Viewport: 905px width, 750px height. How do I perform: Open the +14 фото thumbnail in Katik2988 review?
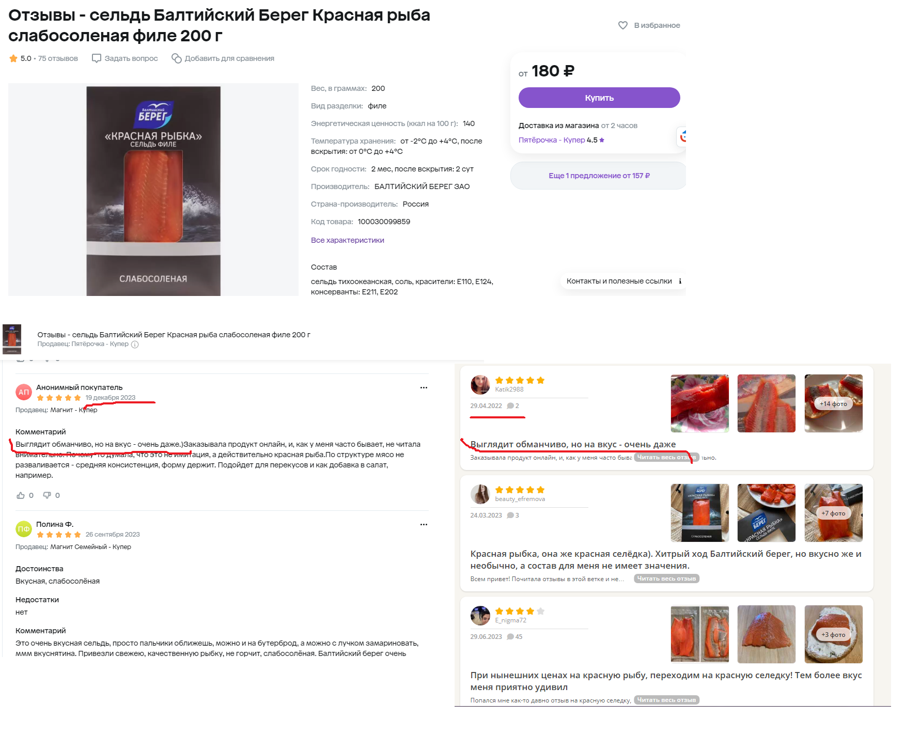pyautogui.click(x=833, y=403)
